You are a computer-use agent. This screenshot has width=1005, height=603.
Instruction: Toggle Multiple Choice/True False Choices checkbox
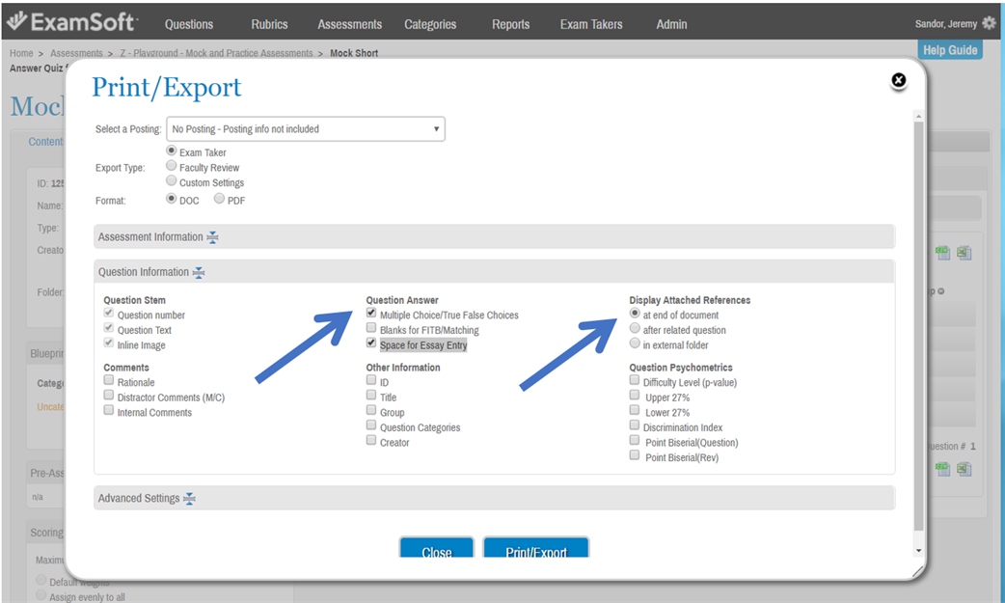[371, 313]
